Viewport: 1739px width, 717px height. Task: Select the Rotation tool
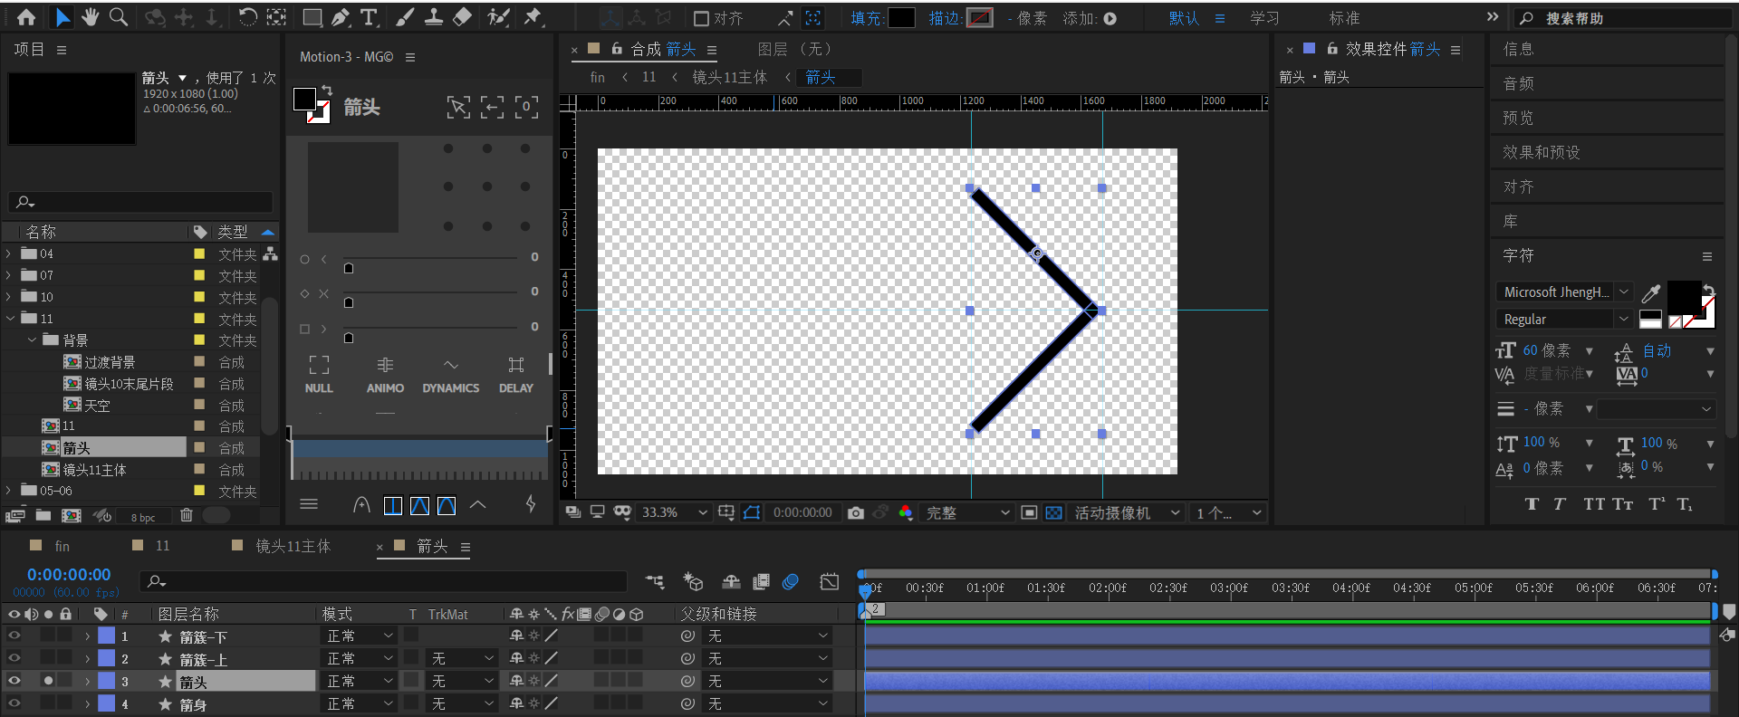(247, 17)
